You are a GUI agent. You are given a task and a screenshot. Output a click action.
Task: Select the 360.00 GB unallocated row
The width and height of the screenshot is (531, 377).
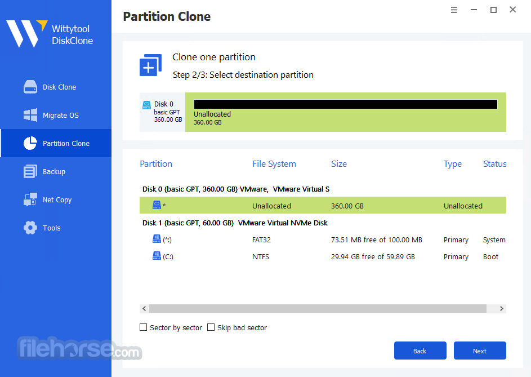323,205
